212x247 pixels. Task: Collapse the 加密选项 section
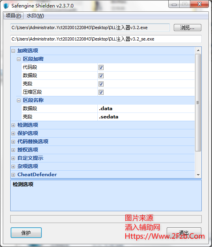13,51
